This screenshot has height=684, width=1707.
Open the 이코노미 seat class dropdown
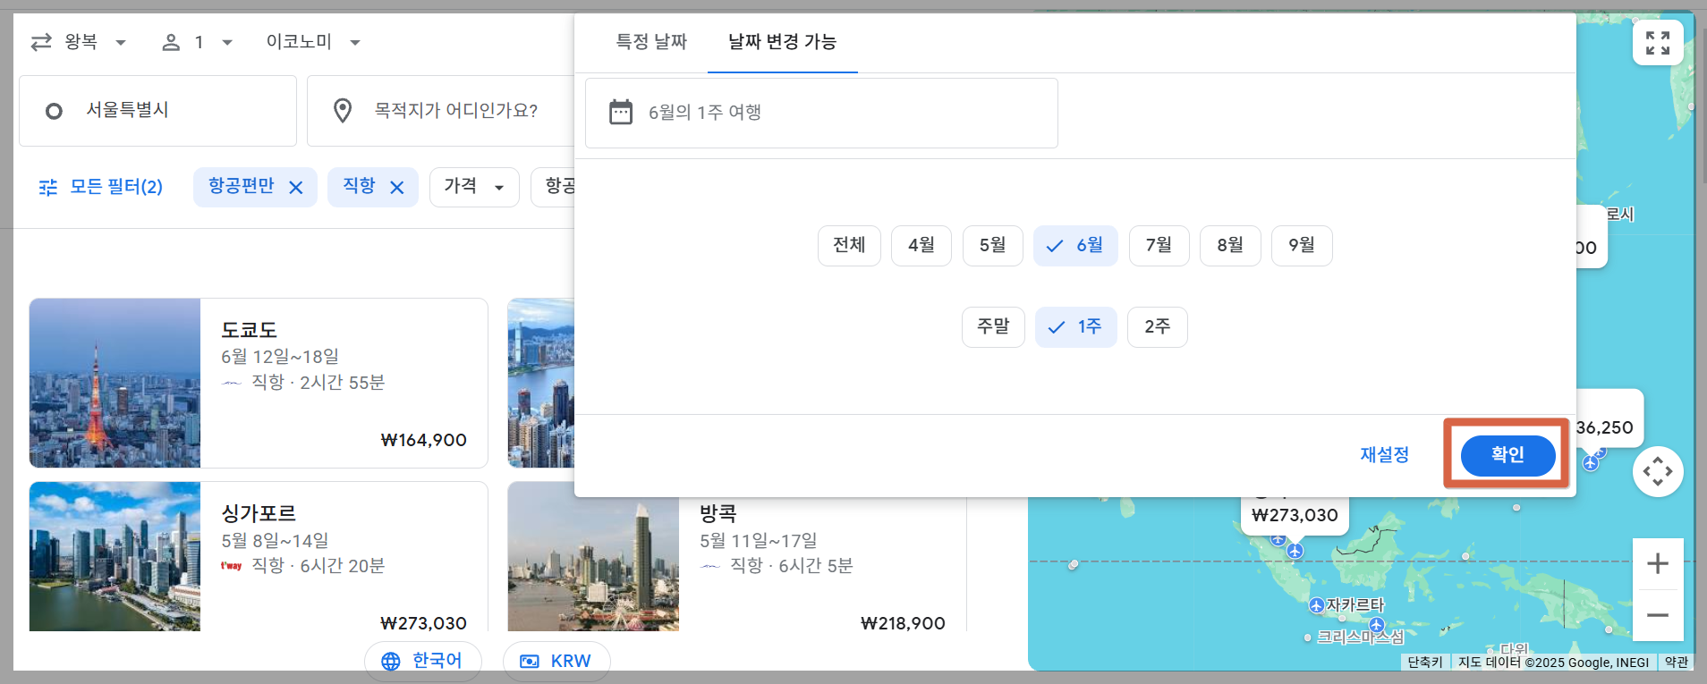(313, 42)
